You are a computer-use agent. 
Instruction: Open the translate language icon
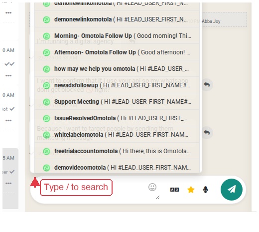(x=174, y=190)
